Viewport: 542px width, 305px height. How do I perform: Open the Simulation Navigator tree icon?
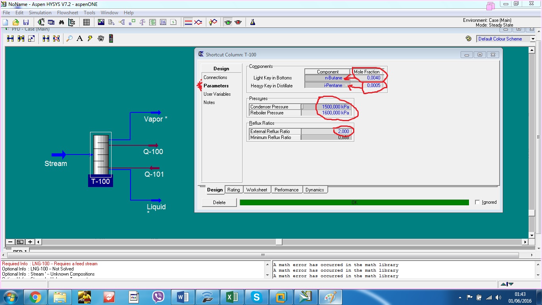tap(71, 22)
